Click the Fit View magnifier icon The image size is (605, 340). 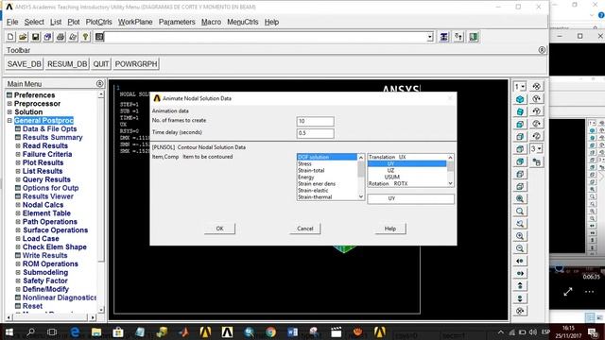520,199
